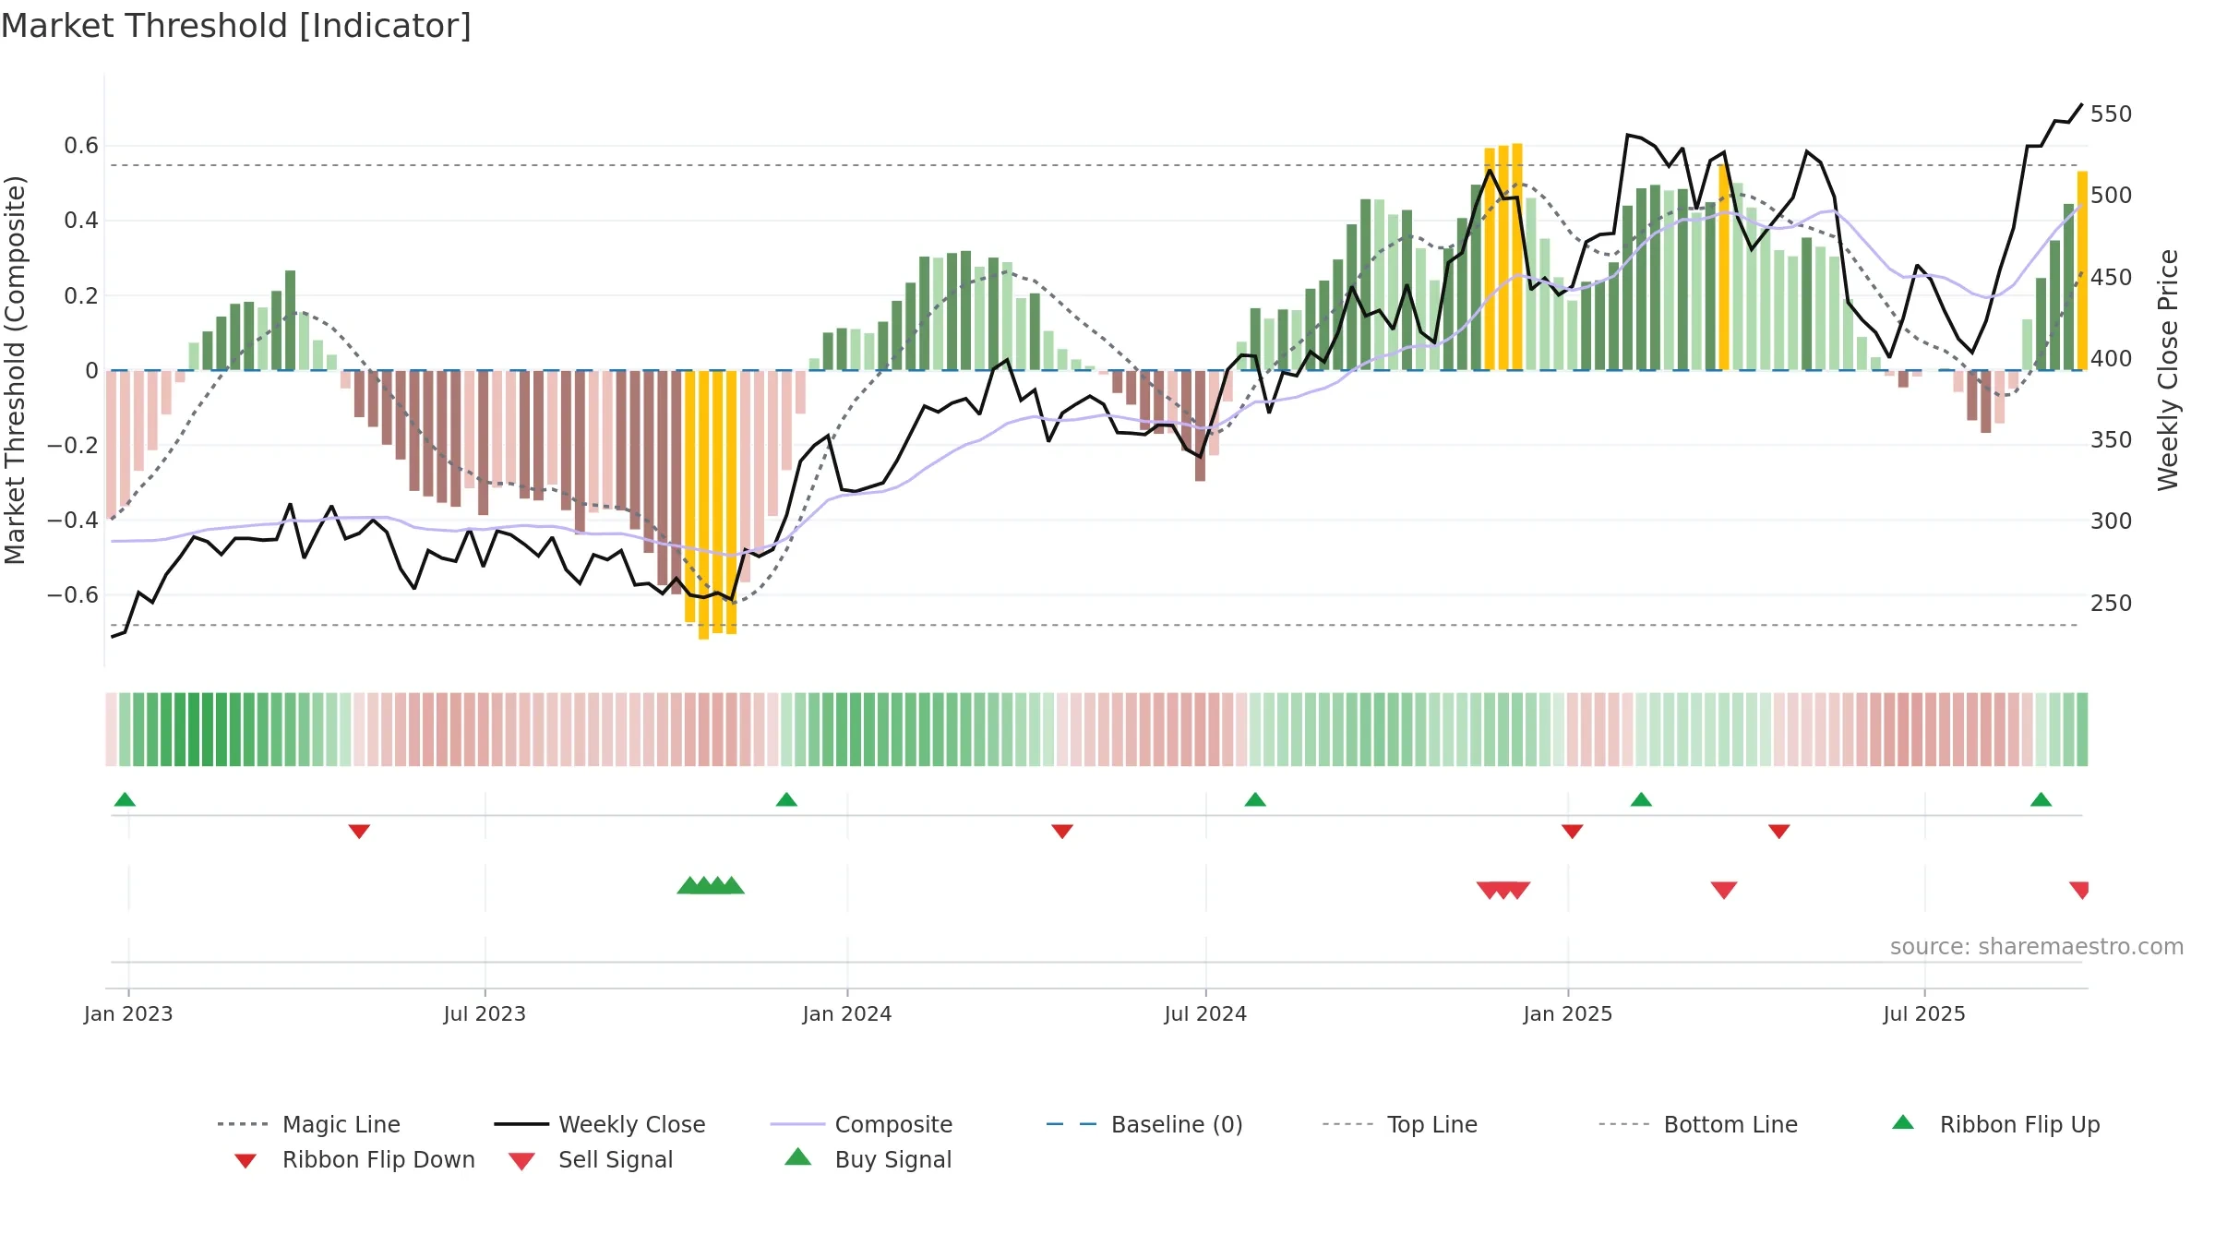Image resolution: width=2215 pixels, height=1246 pixels.
Task: Click the Ribbon Flip Up legend green triangle icon
Action: (1903, 1122)
